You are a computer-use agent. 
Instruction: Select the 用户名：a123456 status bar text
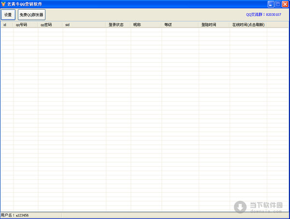[15, 215]
